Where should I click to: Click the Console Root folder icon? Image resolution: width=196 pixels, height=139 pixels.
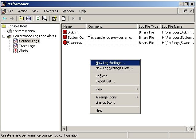point(4,26)
